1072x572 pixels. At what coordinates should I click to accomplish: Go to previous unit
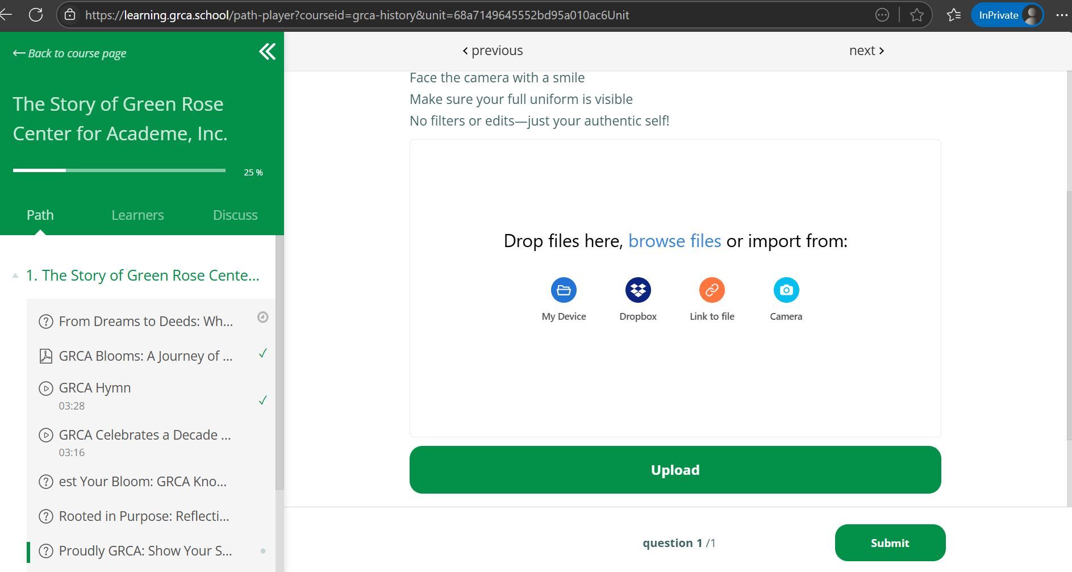click(x=493, y=51)
